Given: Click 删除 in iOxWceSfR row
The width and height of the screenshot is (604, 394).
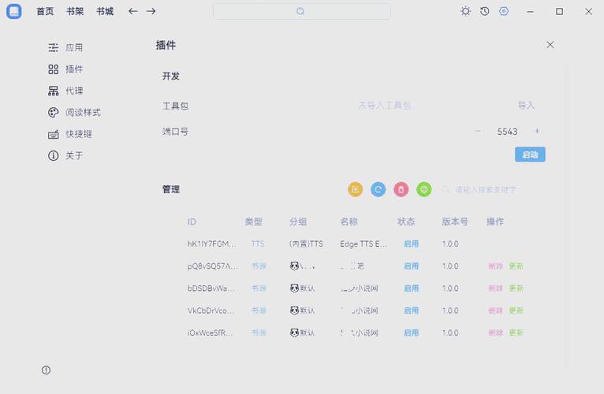Looking at the screenshot, I should pos(496,333).
